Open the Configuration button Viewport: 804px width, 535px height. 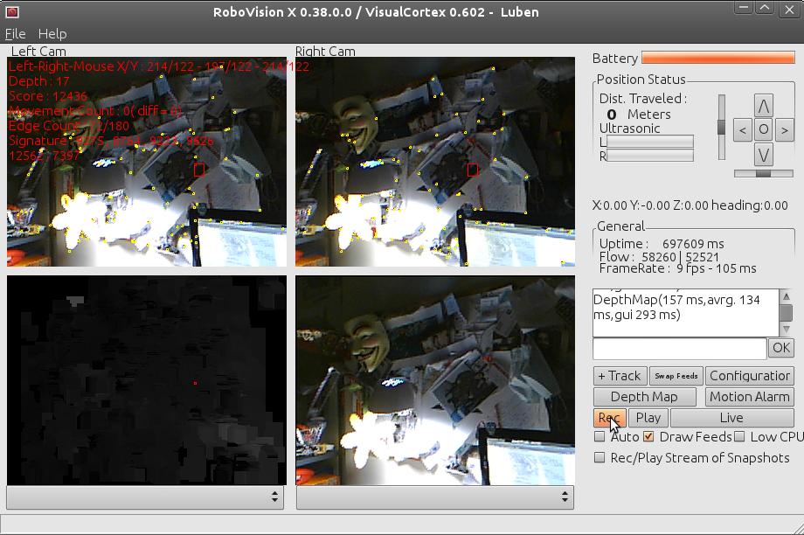click(x=750, y=376)
